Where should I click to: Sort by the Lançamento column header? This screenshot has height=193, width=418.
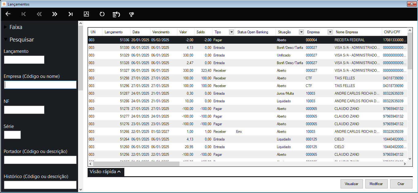pos(116,32)
